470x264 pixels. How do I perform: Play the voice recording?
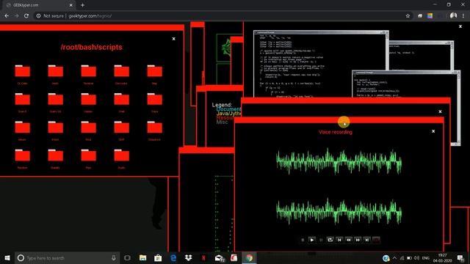coord(311,240)
